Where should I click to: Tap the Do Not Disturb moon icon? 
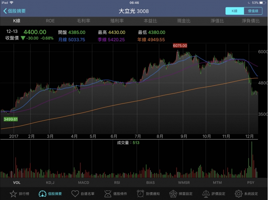[249, 3]
